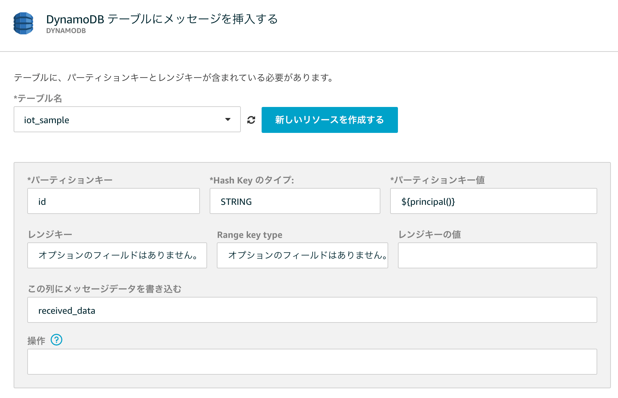Click into the レンジキー input field
The height and width of the screenshot is (398, 618).
point(117,255)
